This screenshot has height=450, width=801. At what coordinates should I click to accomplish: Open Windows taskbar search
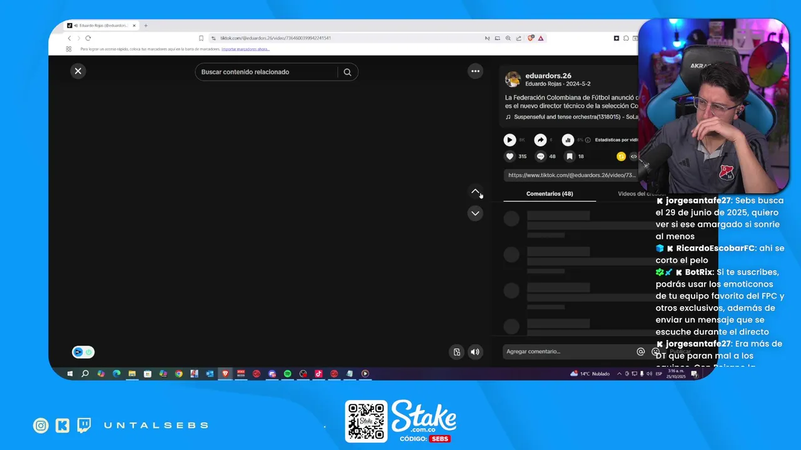[x=85, y=374]
